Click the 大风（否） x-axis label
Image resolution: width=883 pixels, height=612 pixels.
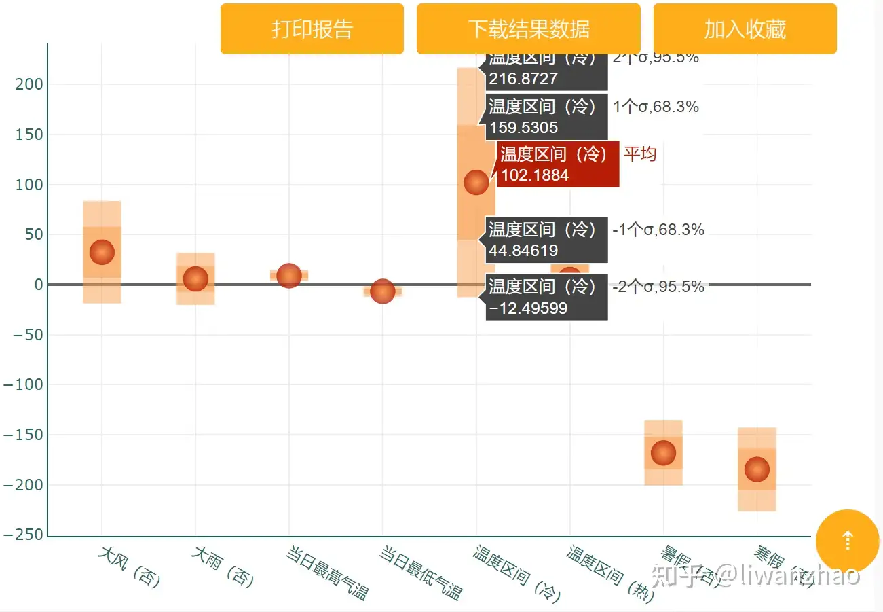point(130,568)
